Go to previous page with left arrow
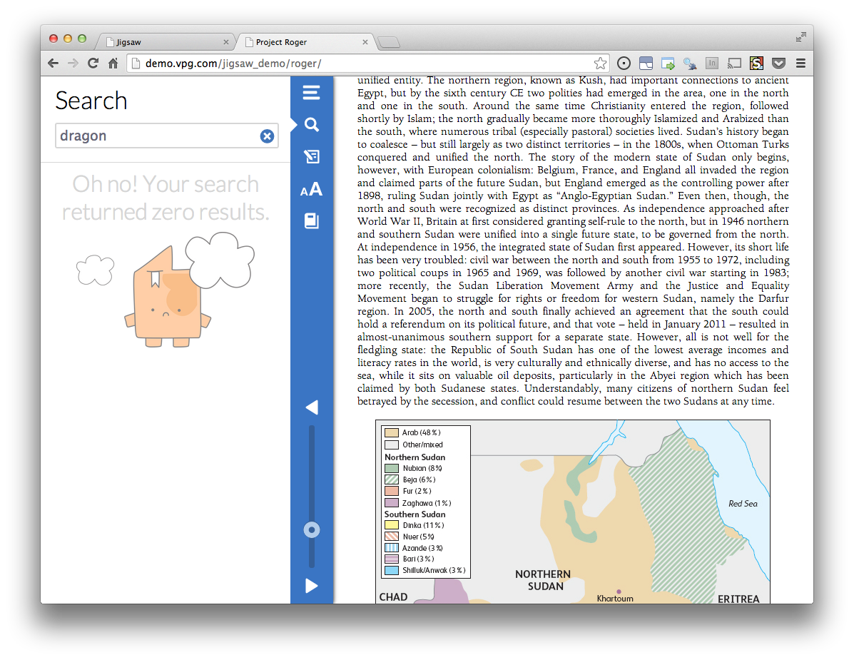Viewport: 854px width, 660px height. click(311, 407)
